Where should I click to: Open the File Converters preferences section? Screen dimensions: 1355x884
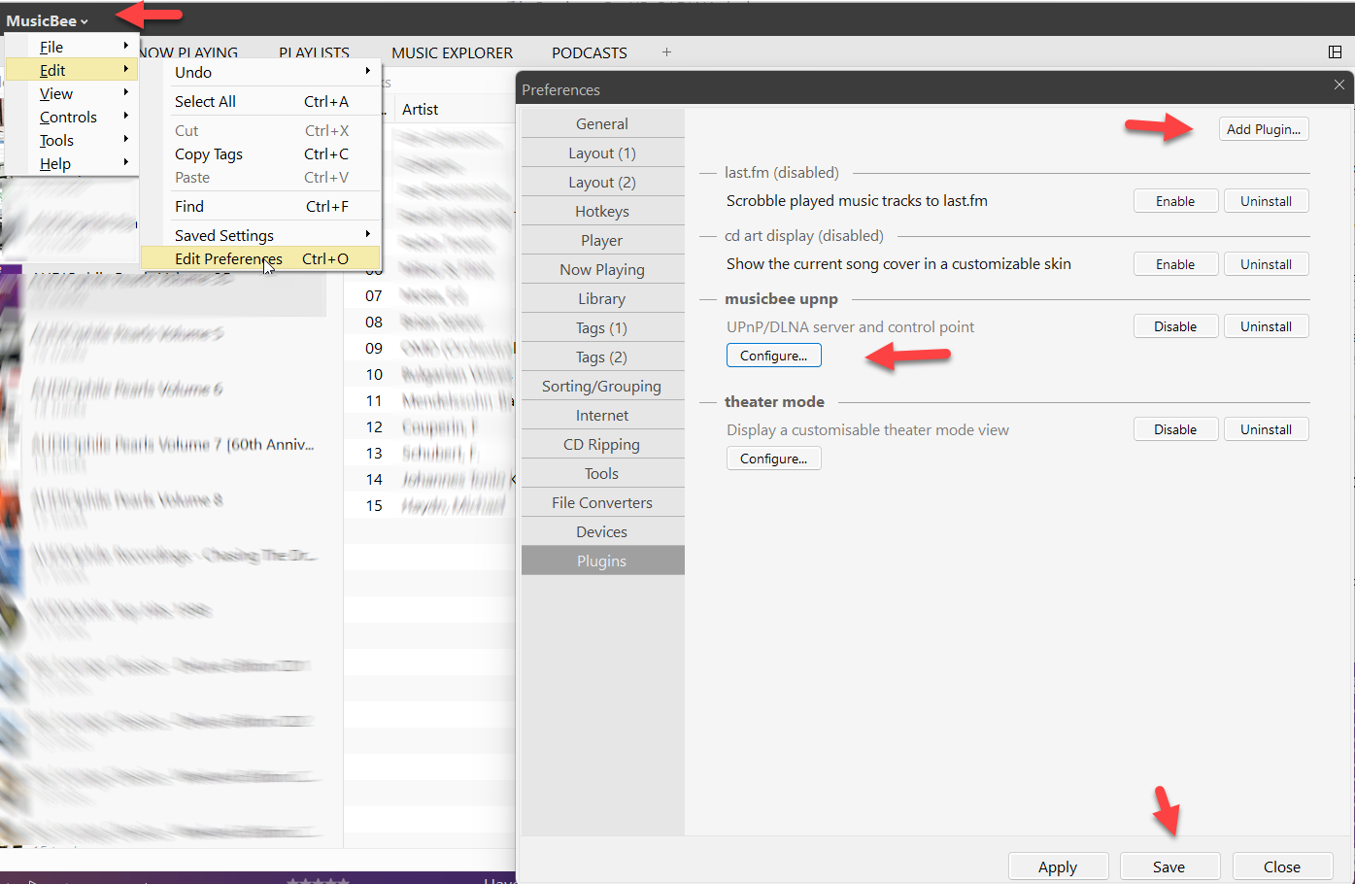coord(602,502)
